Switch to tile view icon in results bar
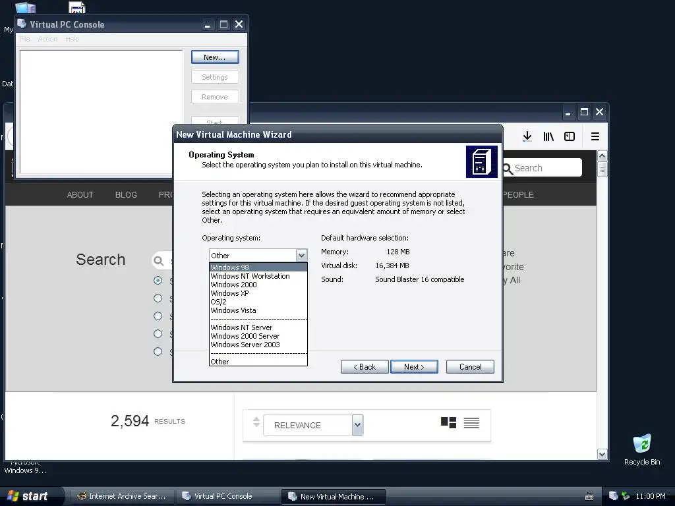The image size is (675, 506). (448, 422)
